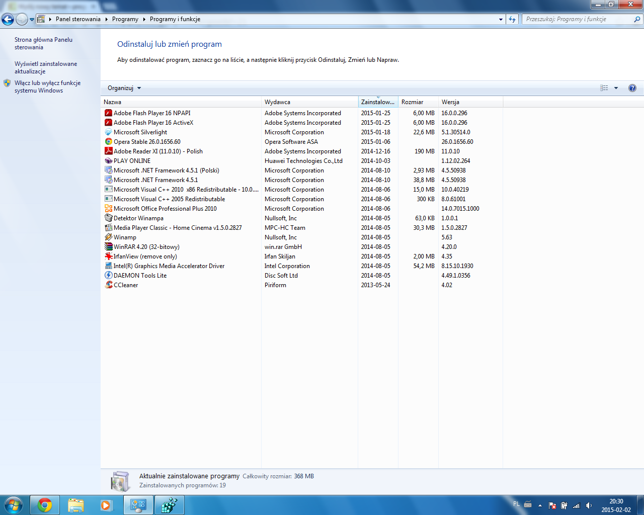The width and height of the screenshot is (644, 515).
Task: Select the WinRAR 4.20 icon
Action: [x=108, y=247]
